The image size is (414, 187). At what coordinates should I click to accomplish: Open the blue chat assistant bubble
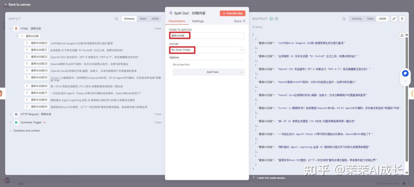click(405, 74)
